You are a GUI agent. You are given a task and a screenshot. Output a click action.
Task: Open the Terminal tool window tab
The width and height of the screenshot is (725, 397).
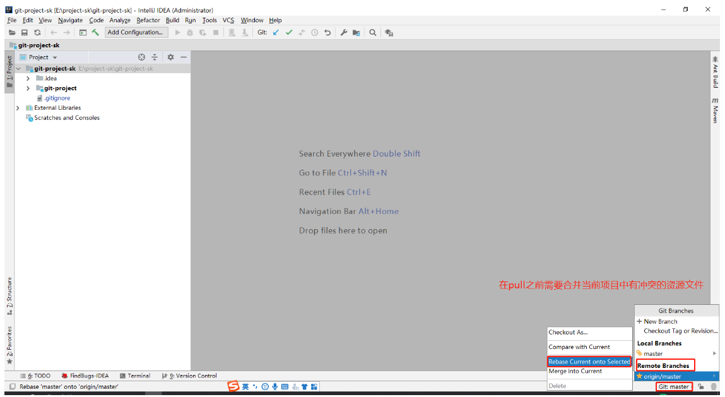click(134, 376)
